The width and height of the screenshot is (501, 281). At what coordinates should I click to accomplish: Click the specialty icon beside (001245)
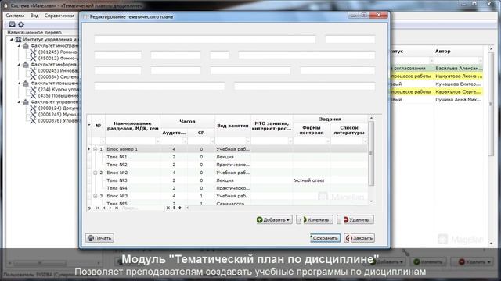click(33, 52)
